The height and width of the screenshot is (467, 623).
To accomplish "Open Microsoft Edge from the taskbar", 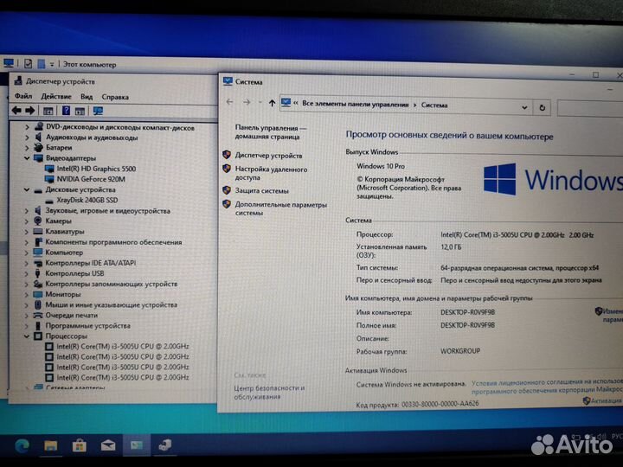I will coord(22,445).
